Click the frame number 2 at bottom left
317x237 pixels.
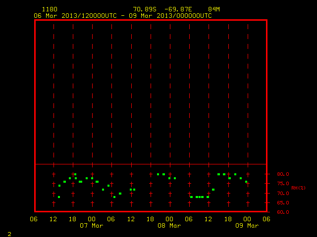pos(9,234)
